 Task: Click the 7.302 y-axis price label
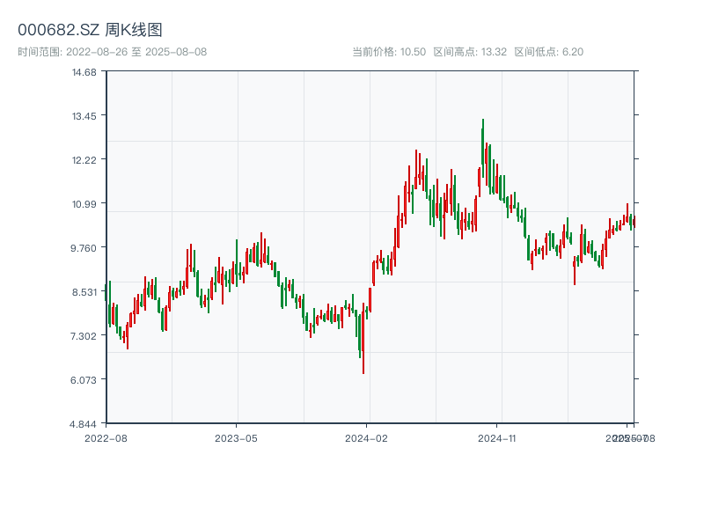point(84,335)
